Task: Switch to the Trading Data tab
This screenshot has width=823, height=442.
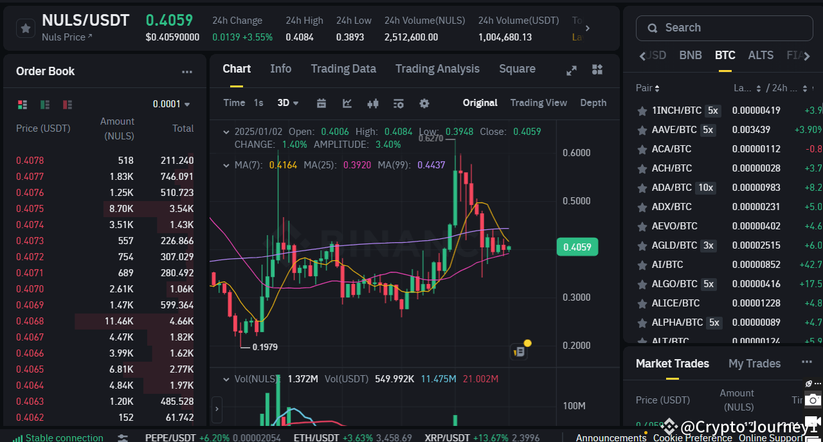Action: (x=343, y=69)
